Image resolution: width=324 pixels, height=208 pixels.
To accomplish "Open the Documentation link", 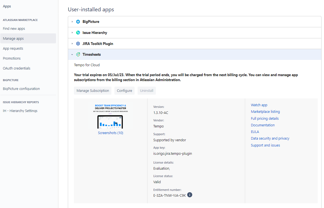I will (263, 125).
